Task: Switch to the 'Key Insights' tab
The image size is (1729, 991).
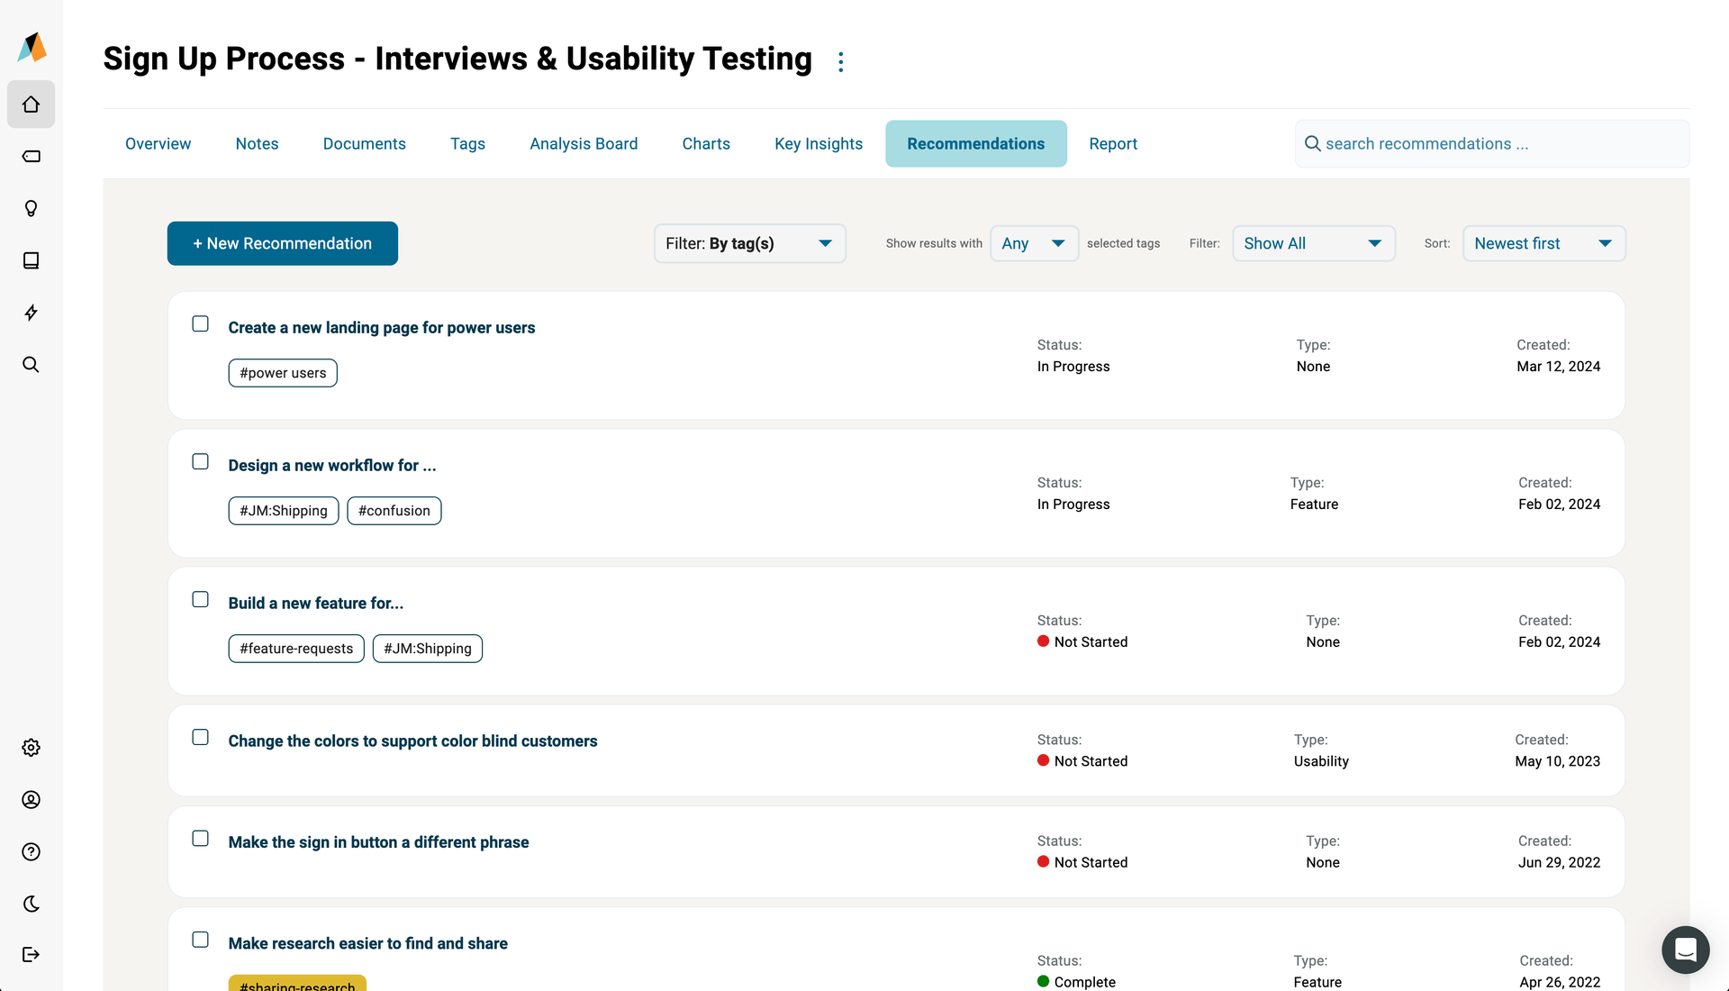Action: (x=819, y=144)
